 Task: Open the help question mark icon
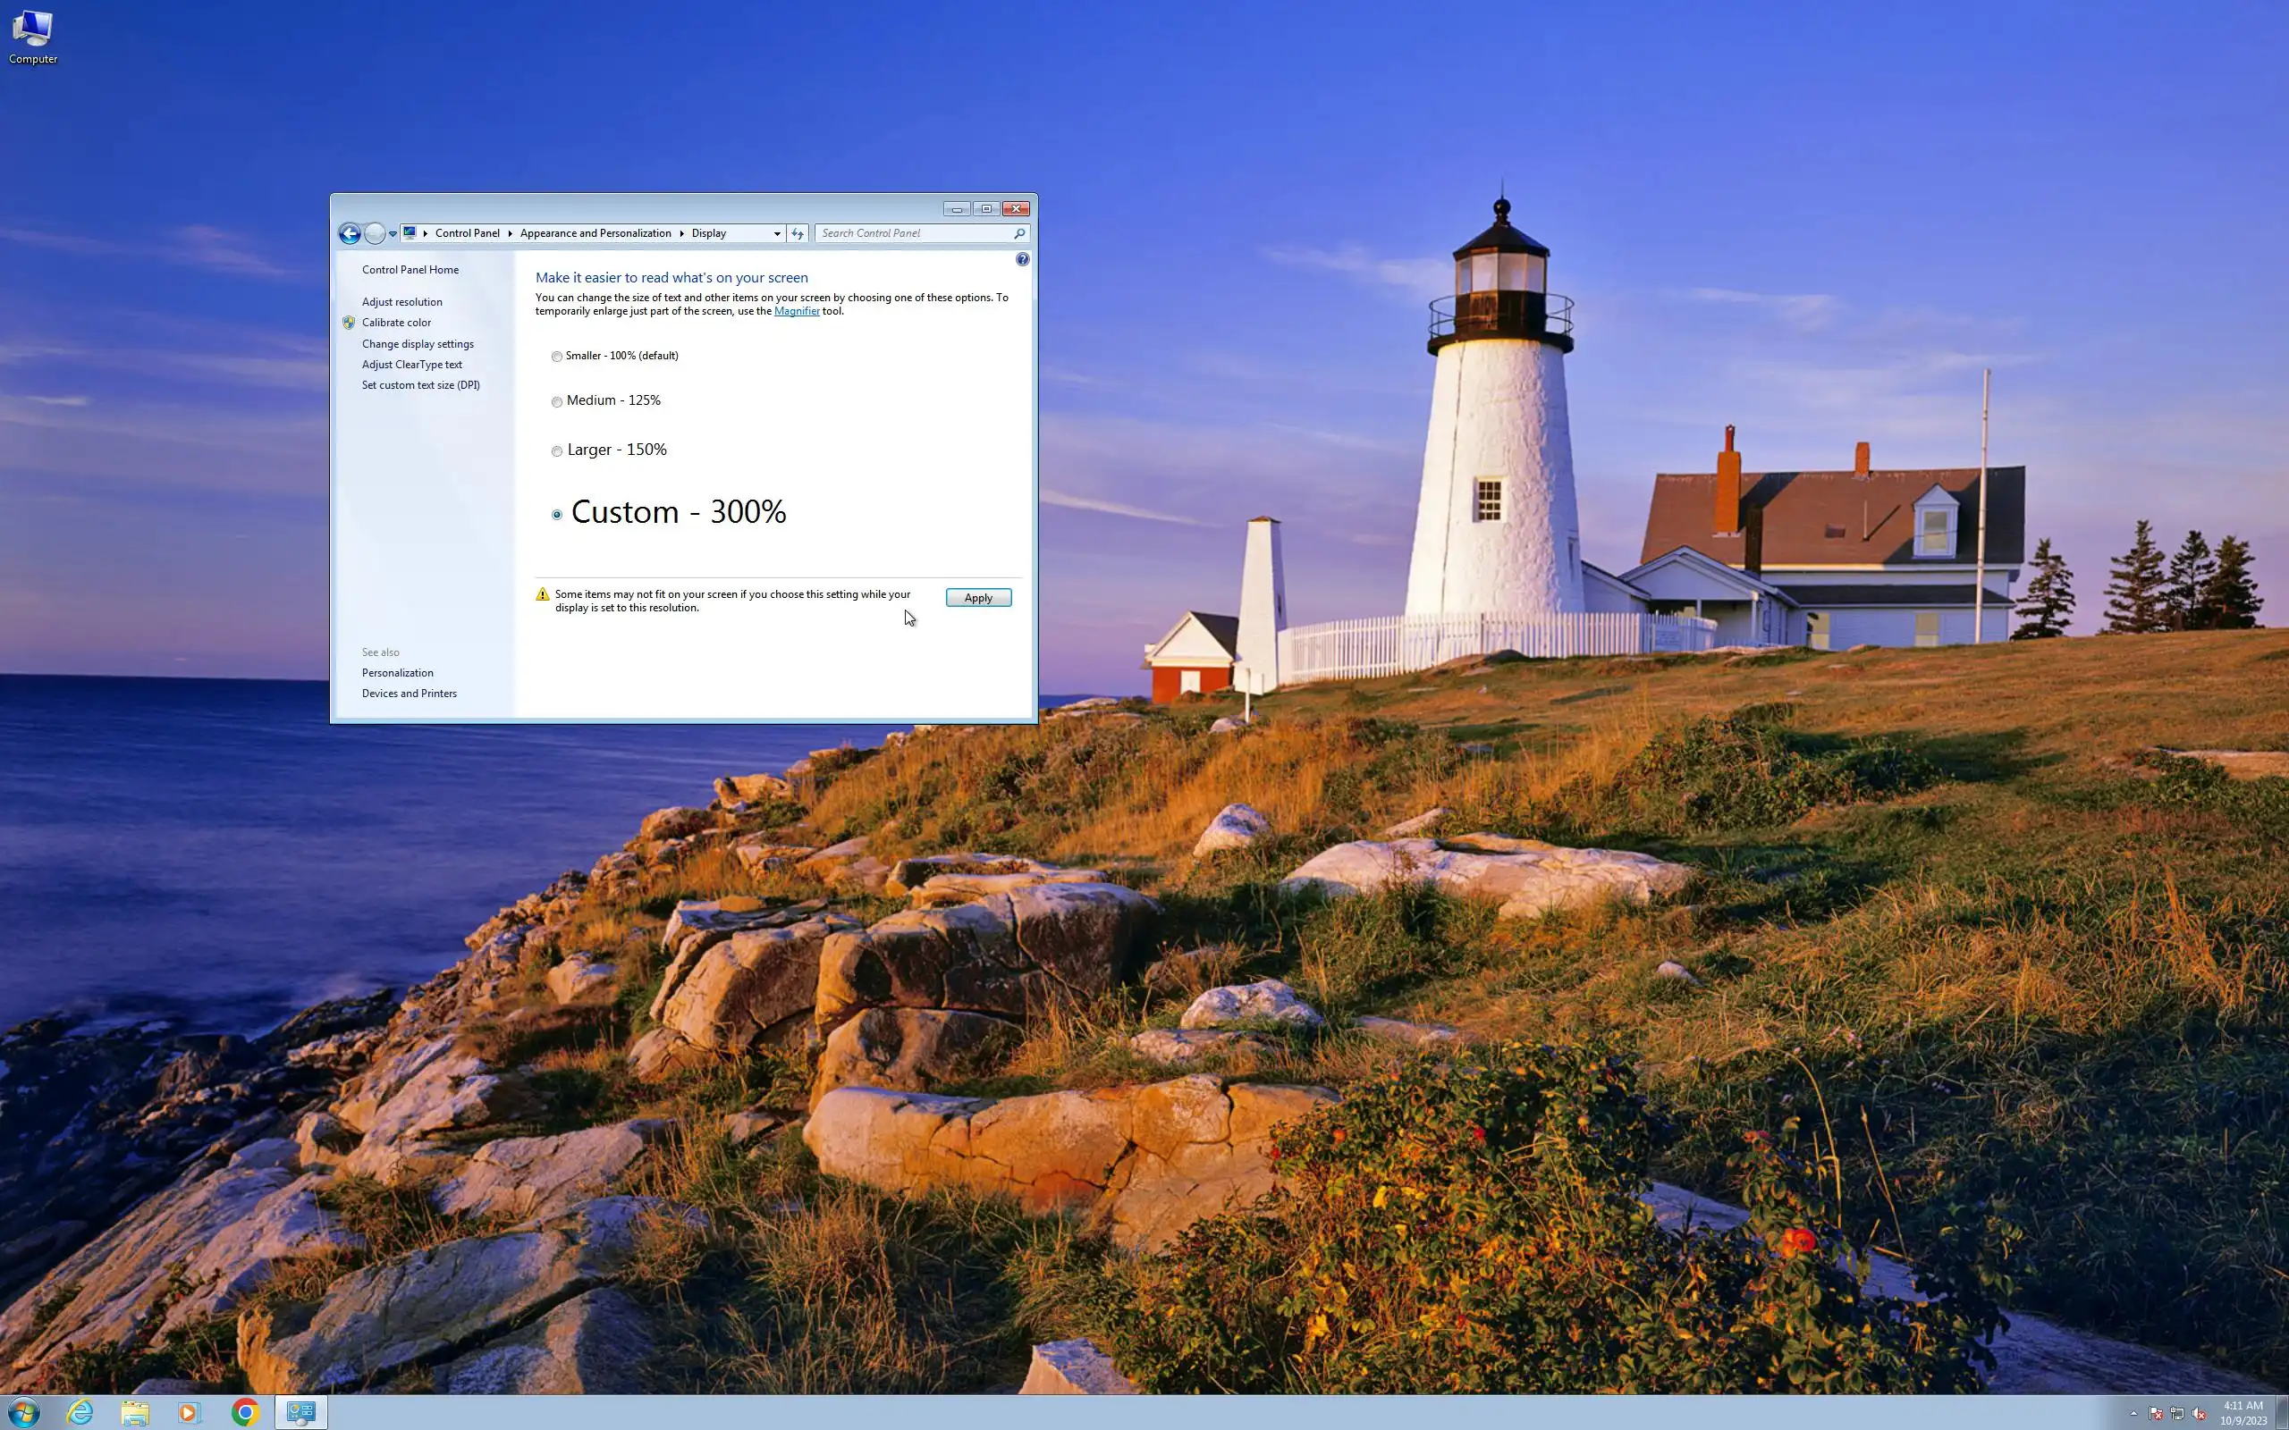(1023, 259)
